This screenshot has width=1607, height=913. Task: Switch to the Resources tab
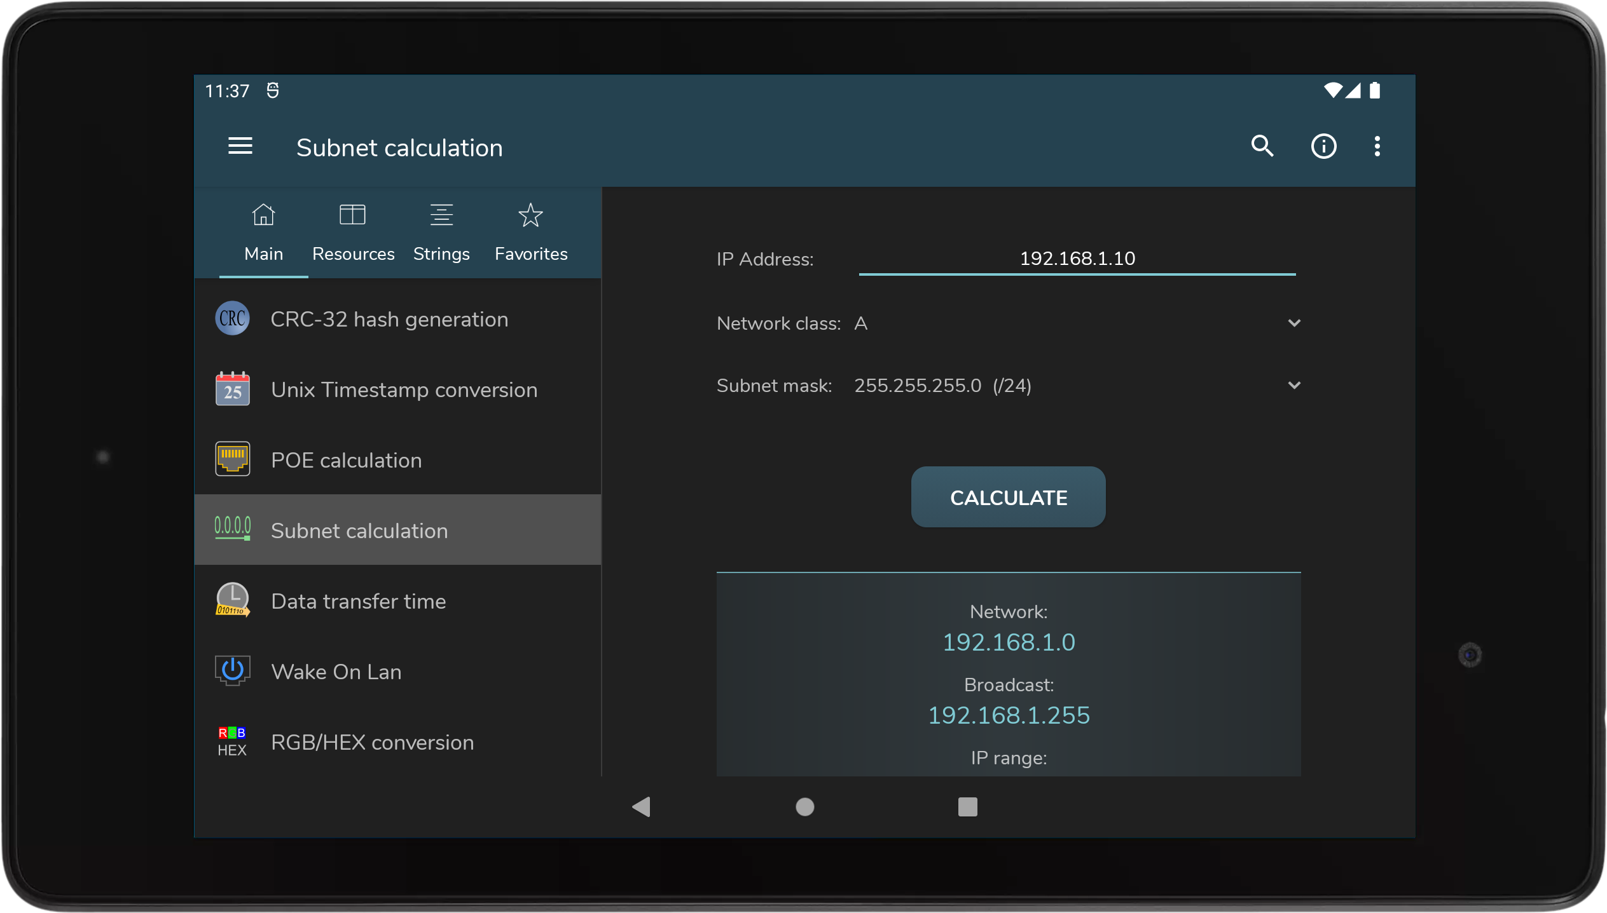click(353, 233)
